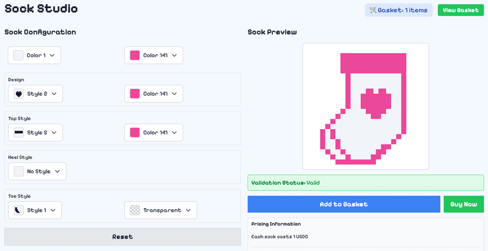Click the toe style sock icon
Screen dimensions: 488x251
pyautogui.click(x=19, y=210)
